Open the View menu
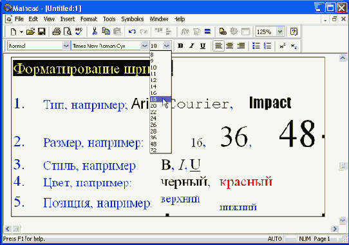Viewport: 349px width, 245px height. [49, 19]
